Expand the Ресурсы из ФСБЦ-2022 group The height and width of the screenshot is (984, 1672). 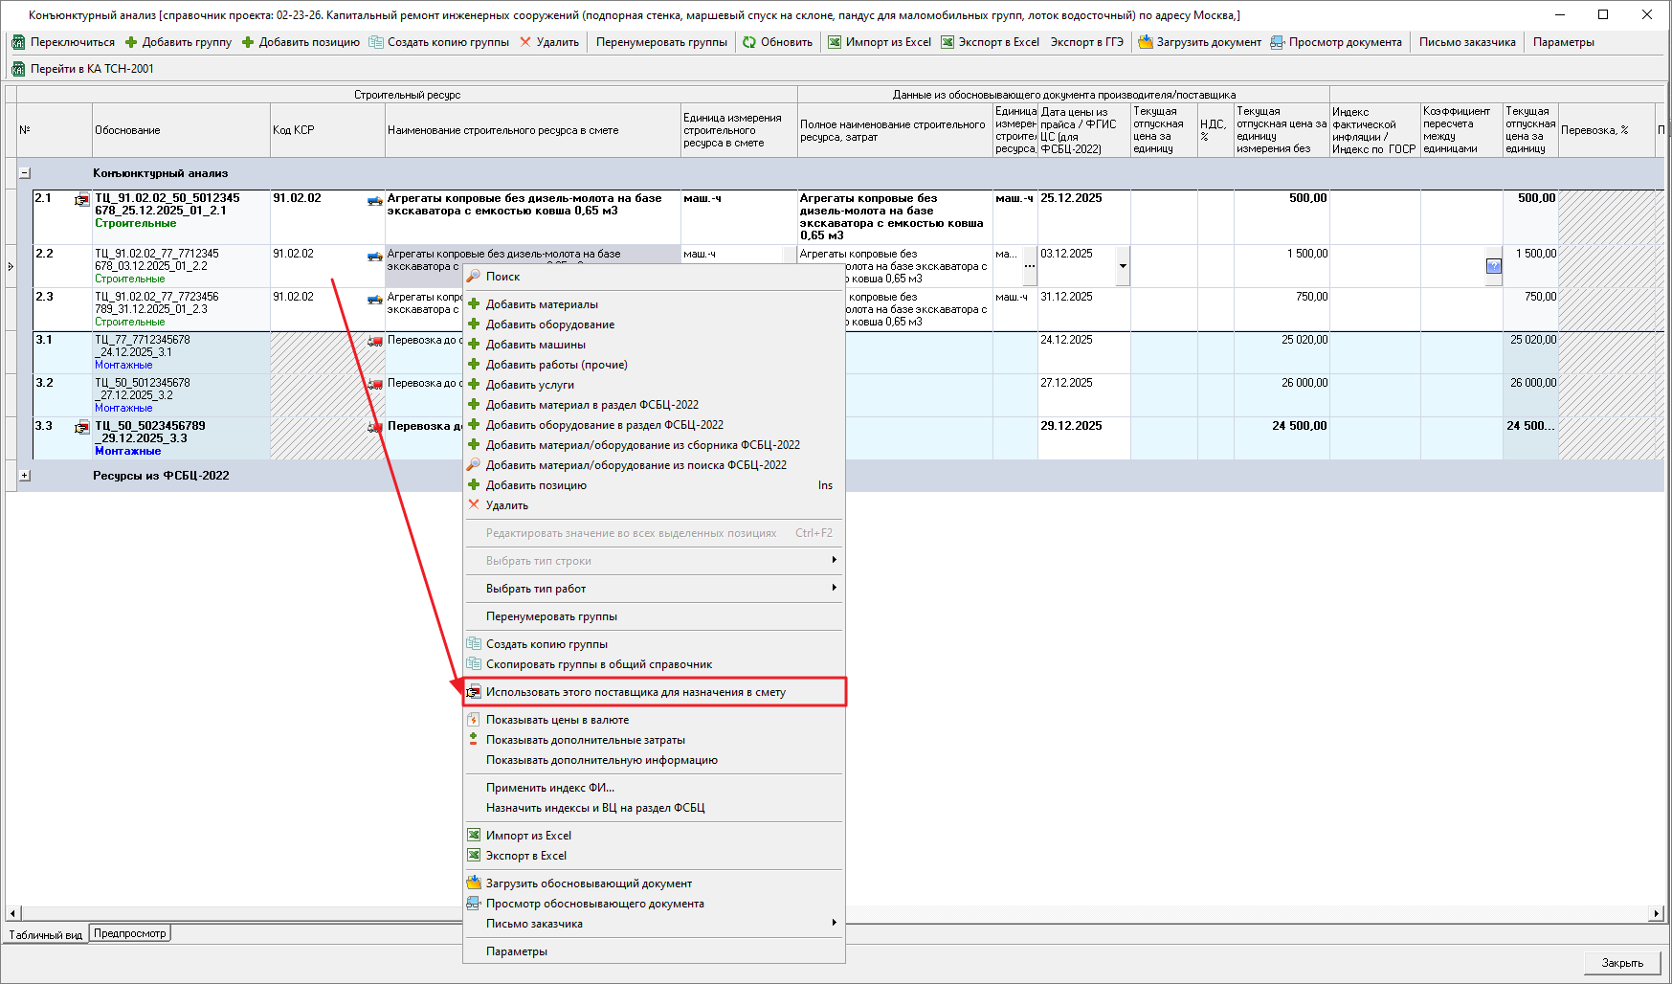[25, 476]
